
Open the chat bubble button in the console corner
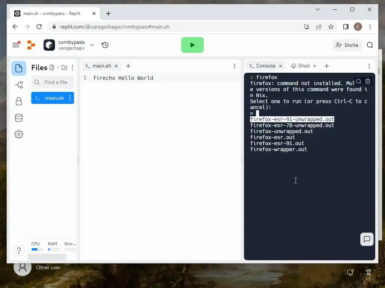(367, 239)
